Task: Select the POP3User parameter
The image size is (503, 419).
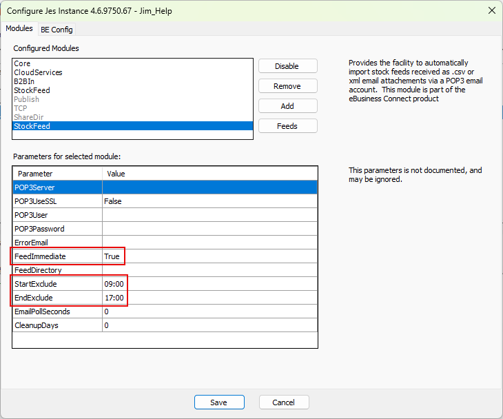Action: (57, 215)
